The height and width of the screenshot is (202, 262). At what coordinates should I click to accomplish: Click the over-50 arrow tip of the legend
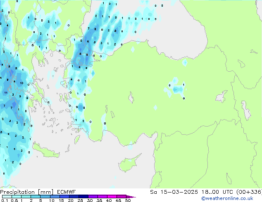pyautogui.click(x=131, y=197)
